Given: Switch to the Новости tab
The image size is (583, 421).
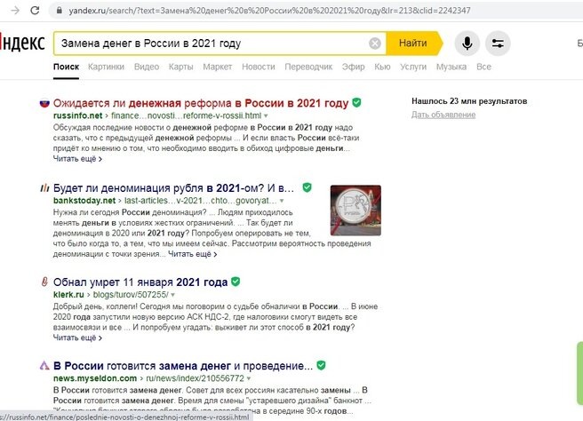Looking at the screenshot, I should pyautogui.click(x=259, y=67).
